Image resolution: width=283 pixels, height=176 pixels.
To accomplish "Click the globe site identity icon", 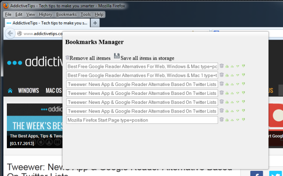I will click(19, 33).
